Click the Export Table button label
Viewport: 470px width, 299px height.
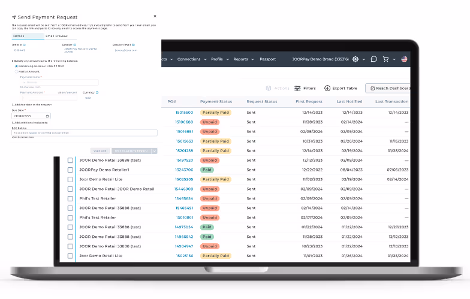click(x=345, y=88)
